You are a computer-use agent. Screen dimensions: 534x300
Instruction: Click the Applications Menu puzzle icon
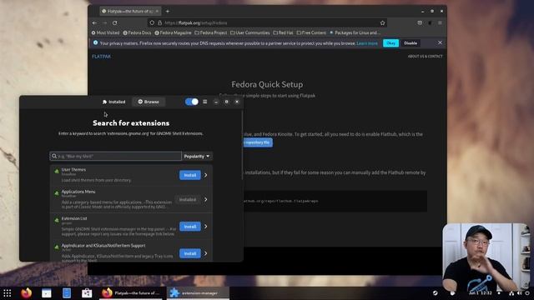pos(57,193)
